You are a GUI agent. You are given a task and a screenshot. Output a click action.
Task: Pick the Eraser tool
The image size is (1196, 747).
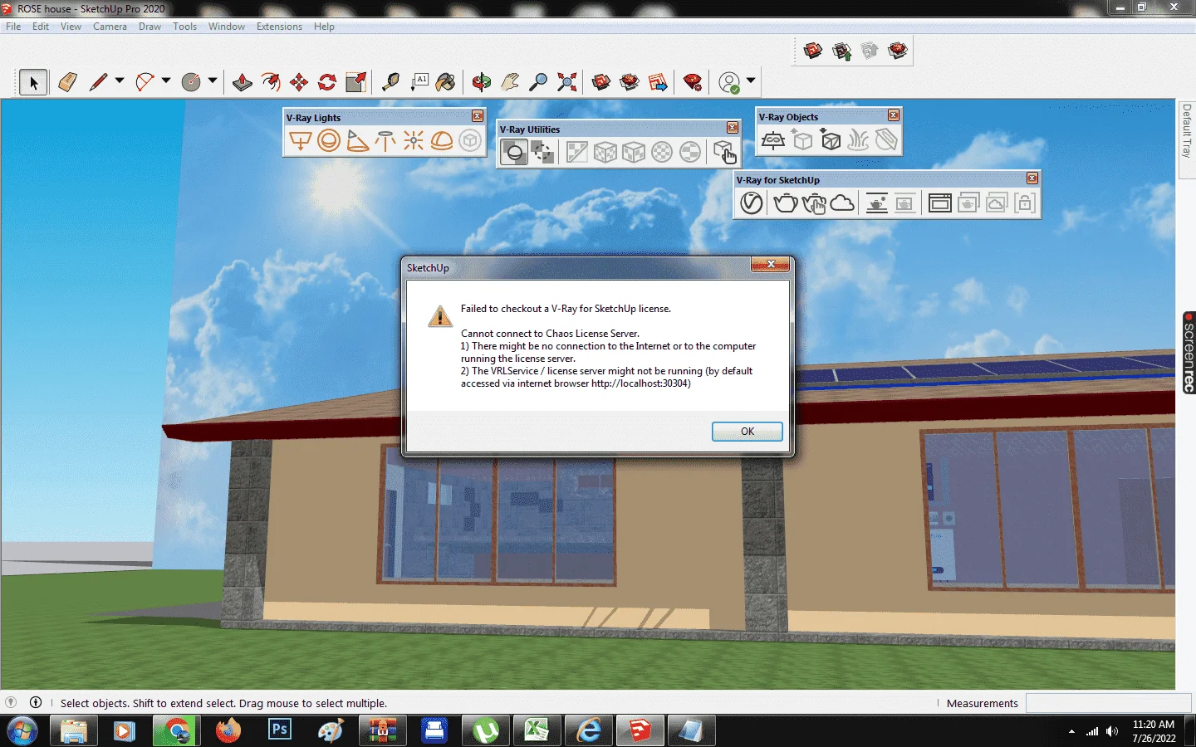(x=67, y=81)
